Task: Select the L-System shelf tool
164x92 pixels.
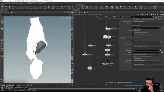Action: 58,7
